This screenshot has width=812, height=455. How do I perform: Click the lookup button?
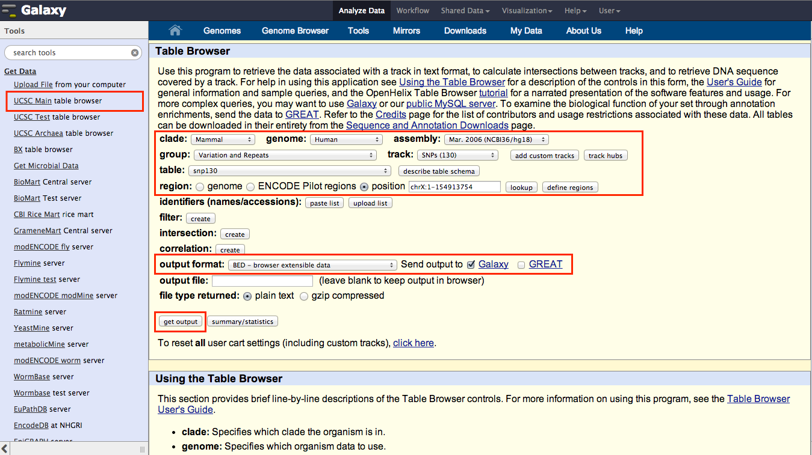click(x=521, y=188)
